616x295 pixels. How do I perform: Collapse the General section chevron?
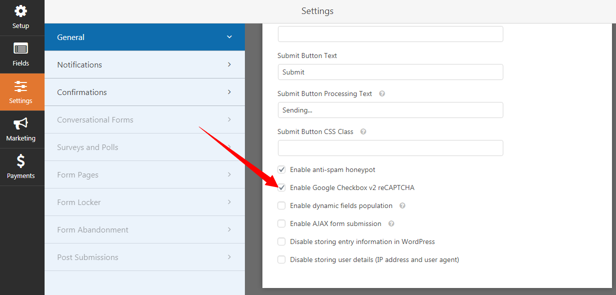point(229,37)
